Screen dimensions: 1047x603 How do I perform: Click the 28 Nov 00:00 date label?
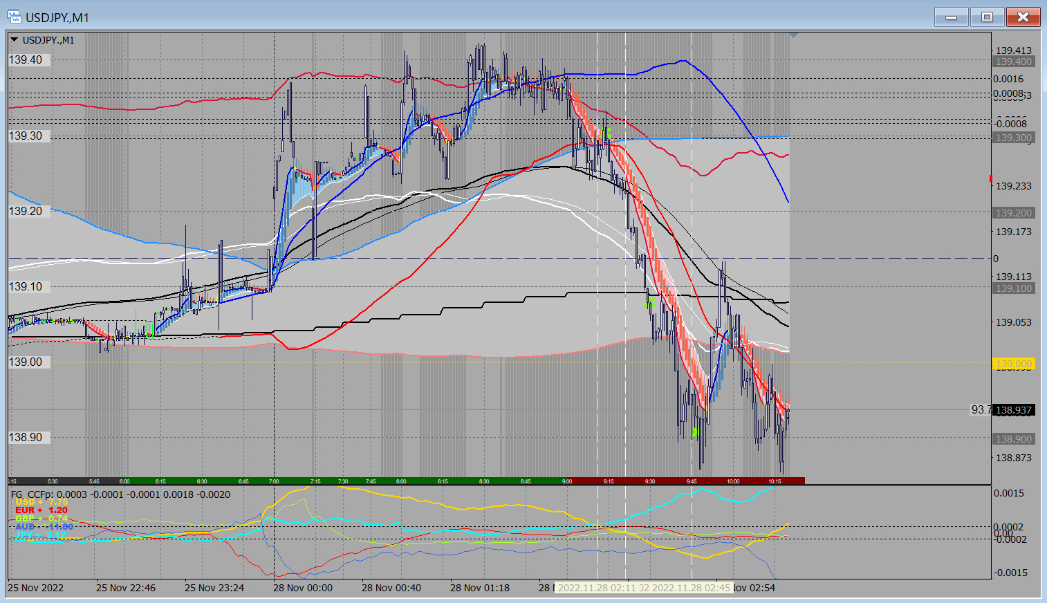coord(302,588)
